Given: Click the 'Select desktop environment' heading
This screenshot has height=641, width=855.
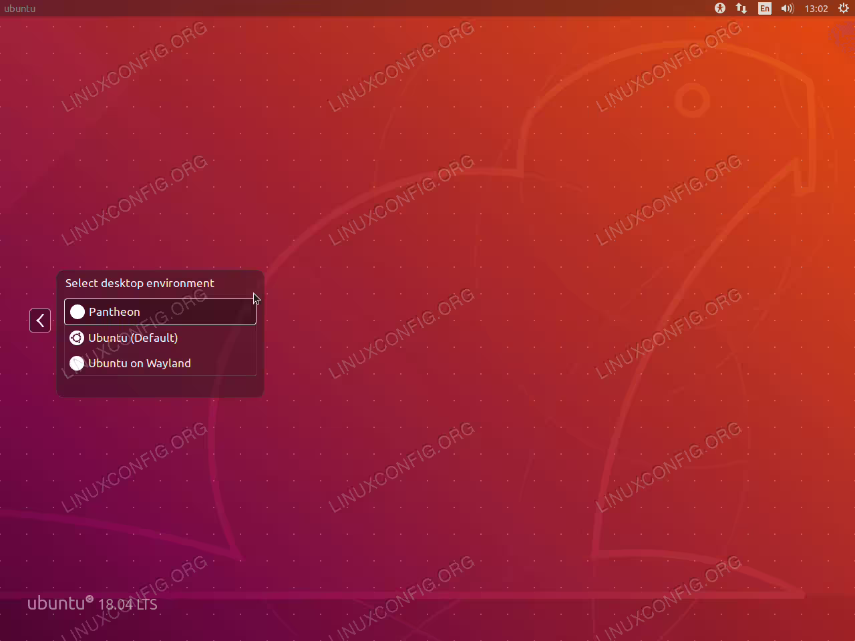Looking at the screenshot, I should [140, 283].
